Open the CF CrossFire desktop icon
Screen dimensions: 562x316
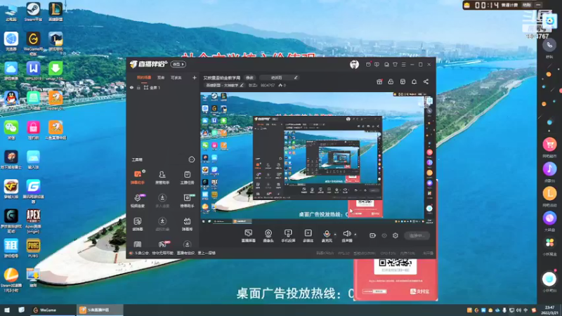point(11,189)
